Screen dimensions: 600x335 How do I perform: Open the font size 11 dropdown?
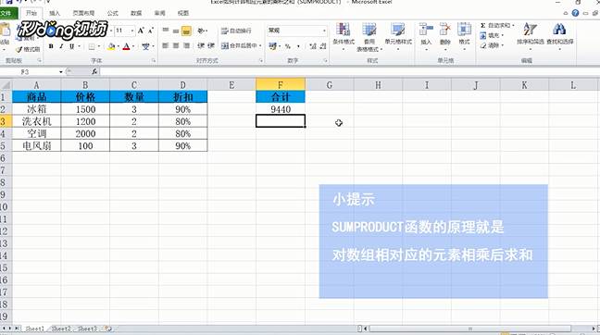[x=132, y=31]
